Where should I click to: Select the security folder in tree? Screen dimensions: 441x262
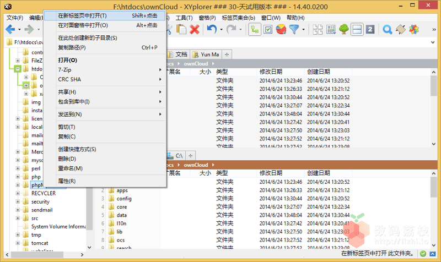point(40,201)
